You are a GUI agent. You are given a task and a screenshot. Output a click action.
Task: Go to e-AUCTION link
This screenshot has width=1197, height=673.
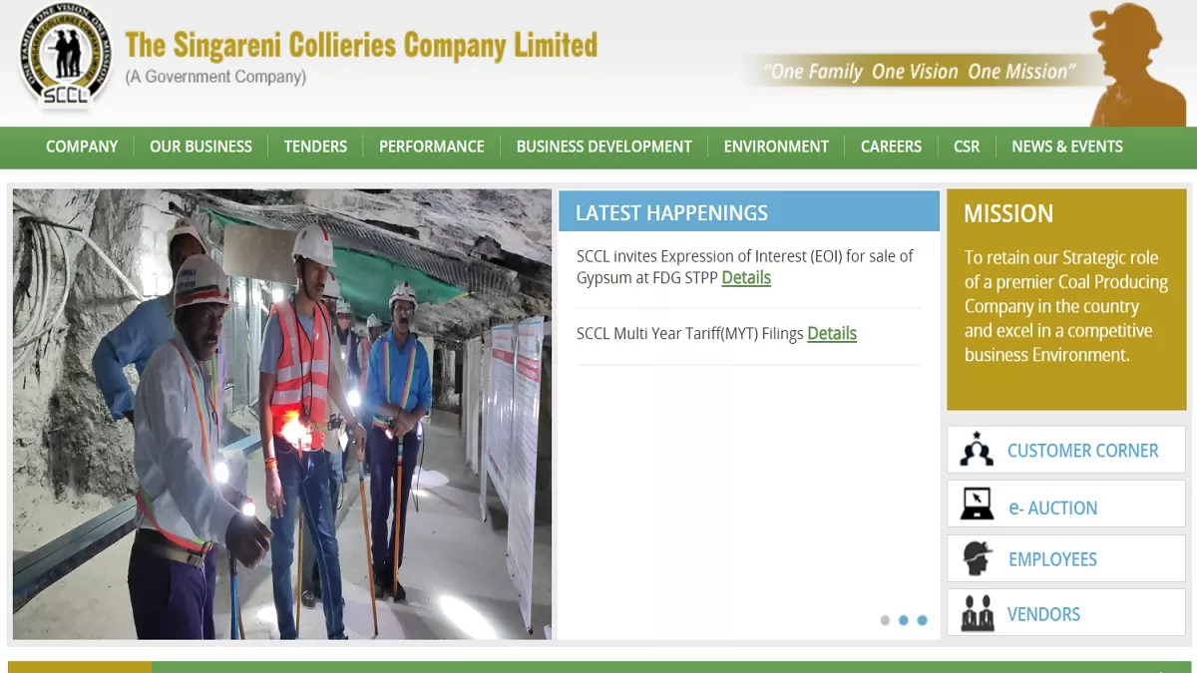pos(1052,507)
